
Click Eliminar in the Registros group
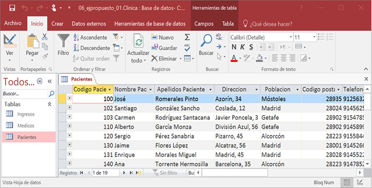point(164,58)
